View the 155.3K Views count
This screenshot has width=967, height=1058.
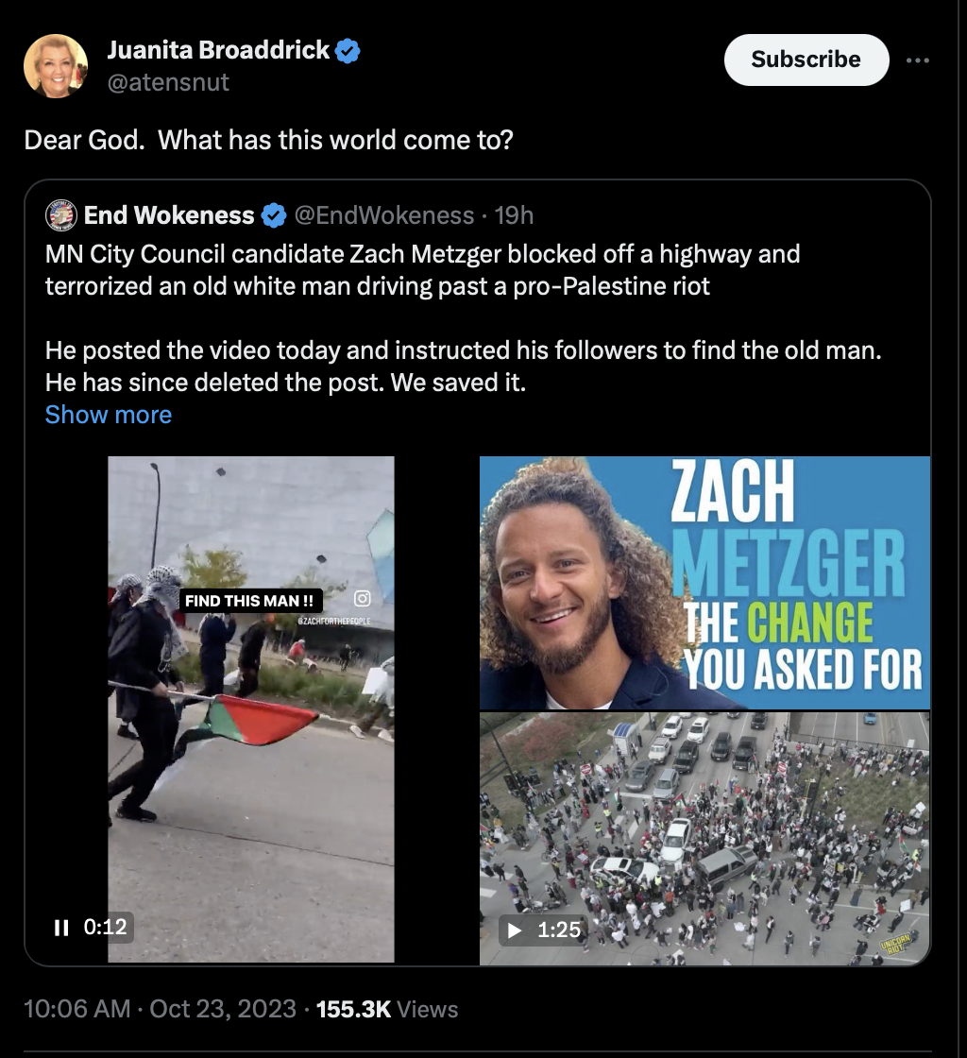(386, 1009)
